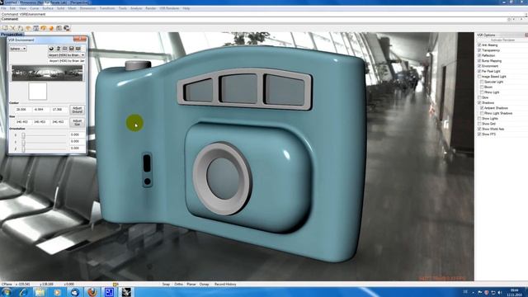Toggle the Transparency checkbox
The height and width of the screenshot is (297, 528).
[479, 50]
